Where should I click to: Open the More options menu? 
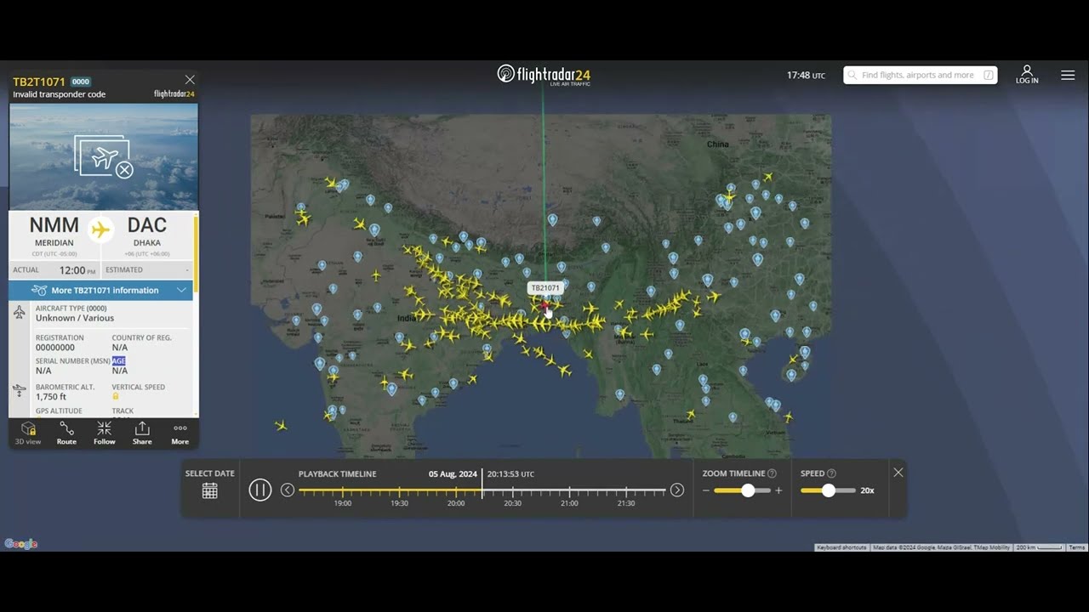pos(180,433)
